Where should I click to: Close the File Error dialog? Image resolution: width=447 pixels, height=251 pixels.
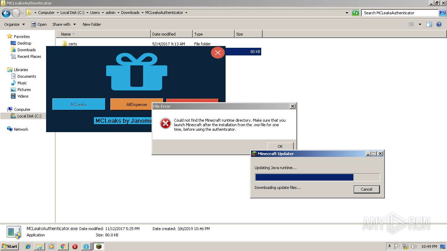pyautogui.click(x=293, y=106)
